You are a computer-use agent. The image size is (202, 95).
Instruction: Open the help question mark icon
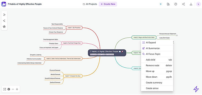click(176, 4)
